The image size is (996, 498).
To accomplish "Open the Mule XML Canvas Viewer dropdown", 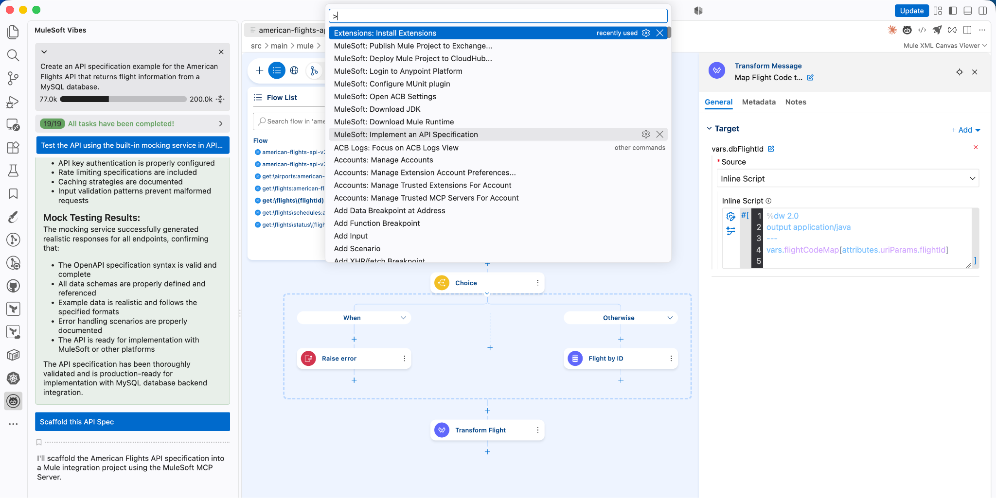I will [945, 46].
